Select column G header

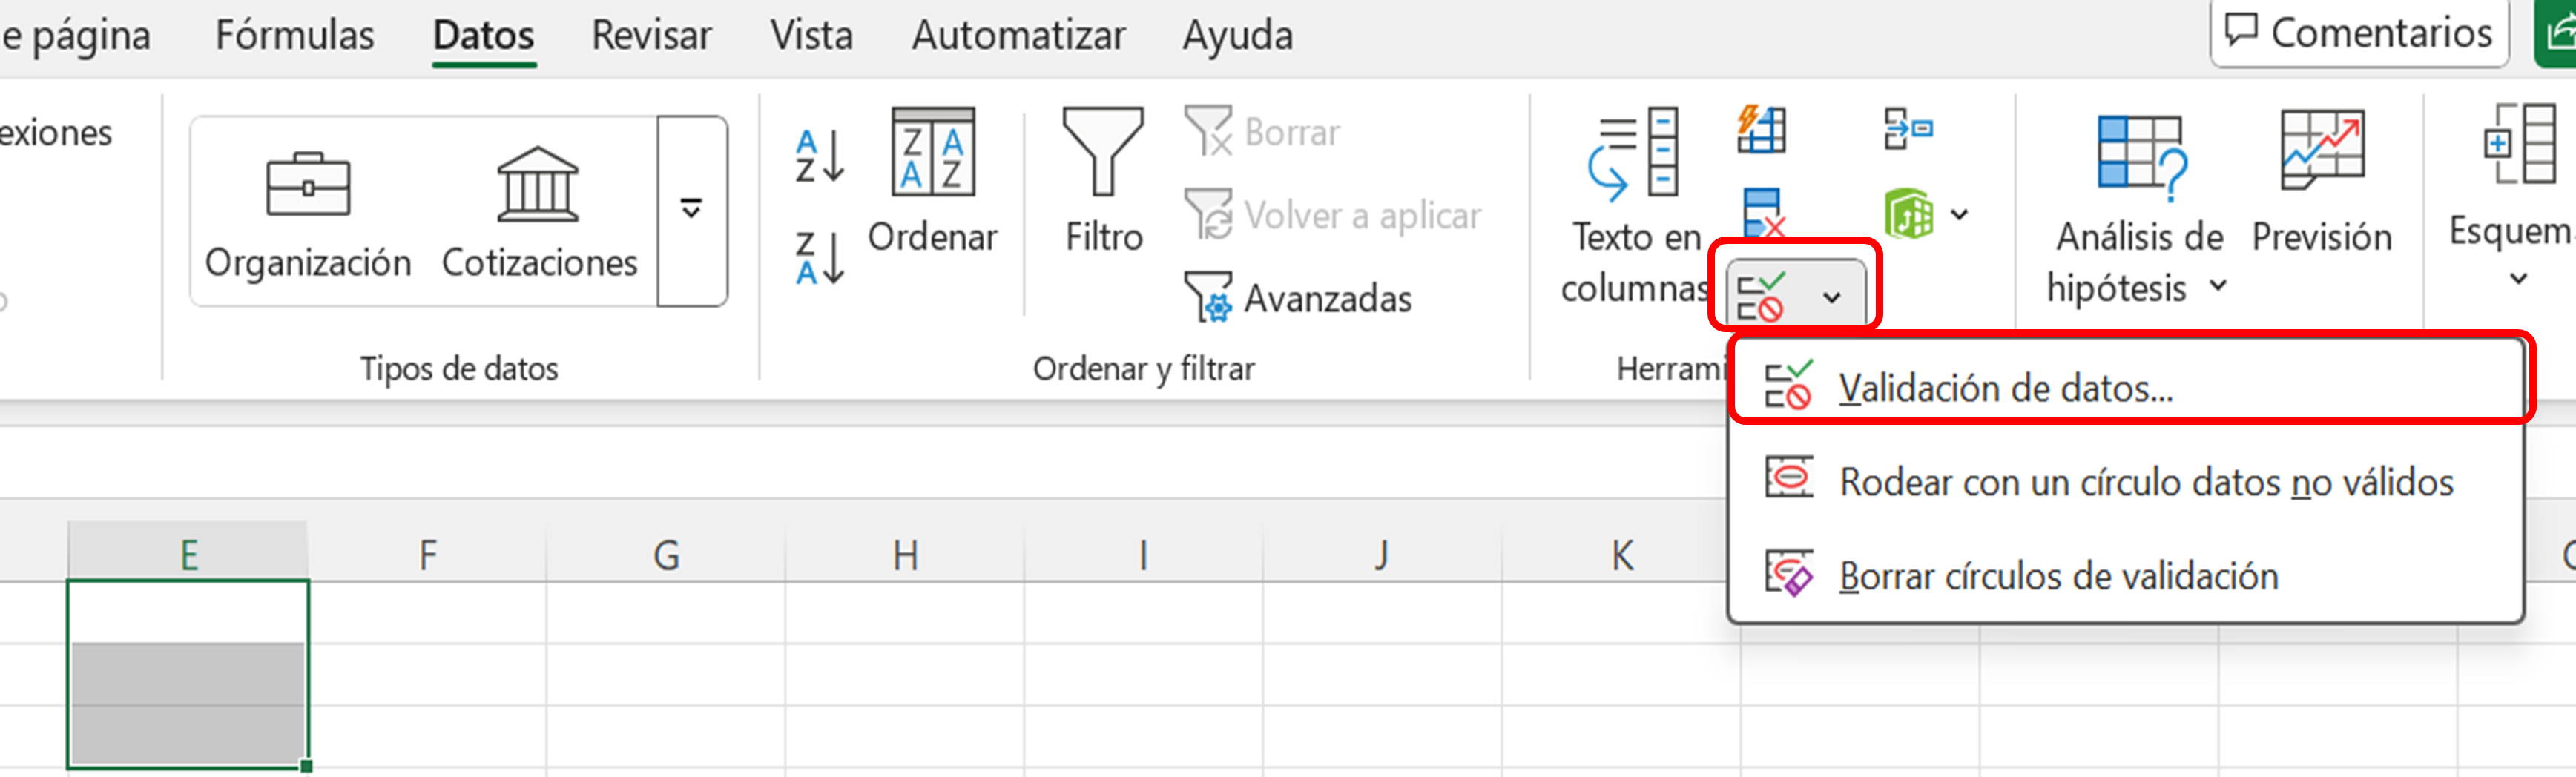pyautogui.click(x=666, y=554)
